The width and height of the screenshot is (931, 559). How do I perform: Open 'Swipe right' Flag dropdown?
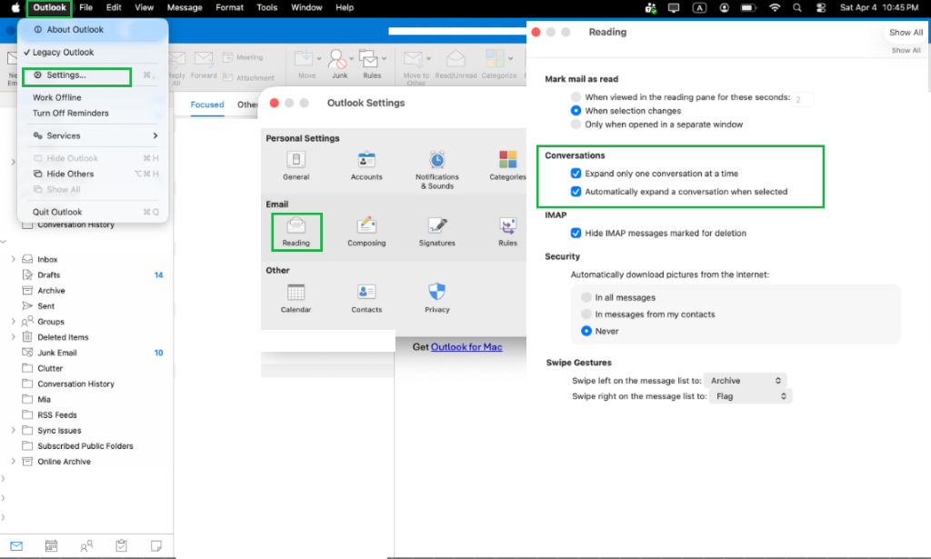(750, 395)
